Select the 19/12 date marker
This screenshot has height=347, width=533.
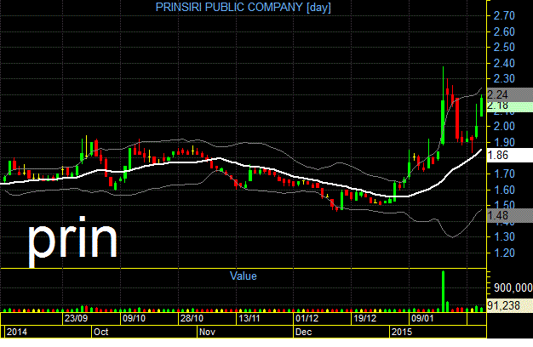click(x=364, y=318)
